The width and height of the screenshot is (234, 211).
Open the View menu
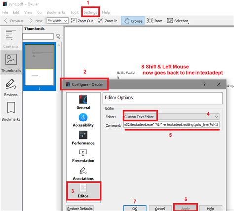pyautogui.click(x=28, y=12)
